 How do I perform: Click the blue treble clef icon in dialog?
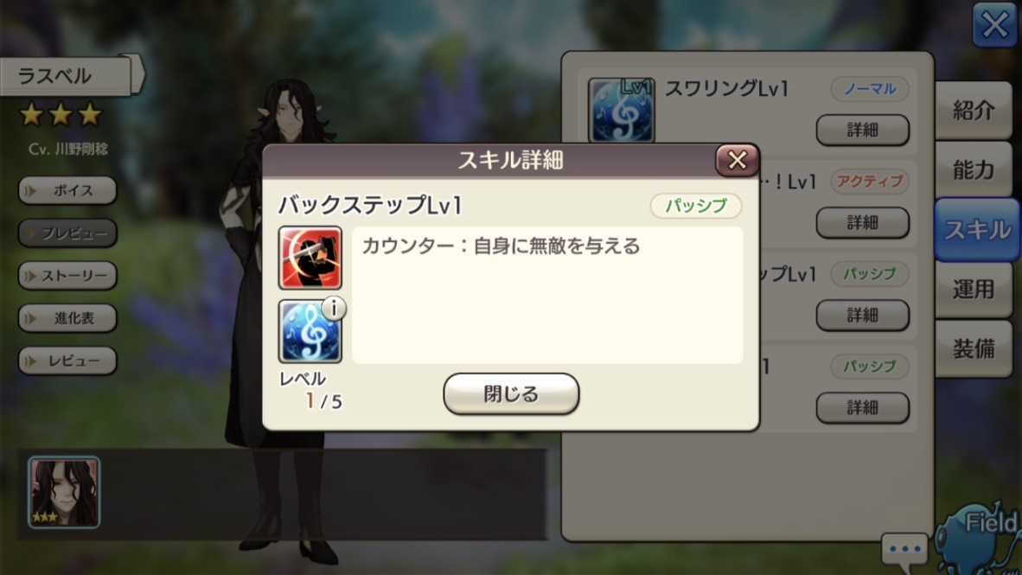310,332
